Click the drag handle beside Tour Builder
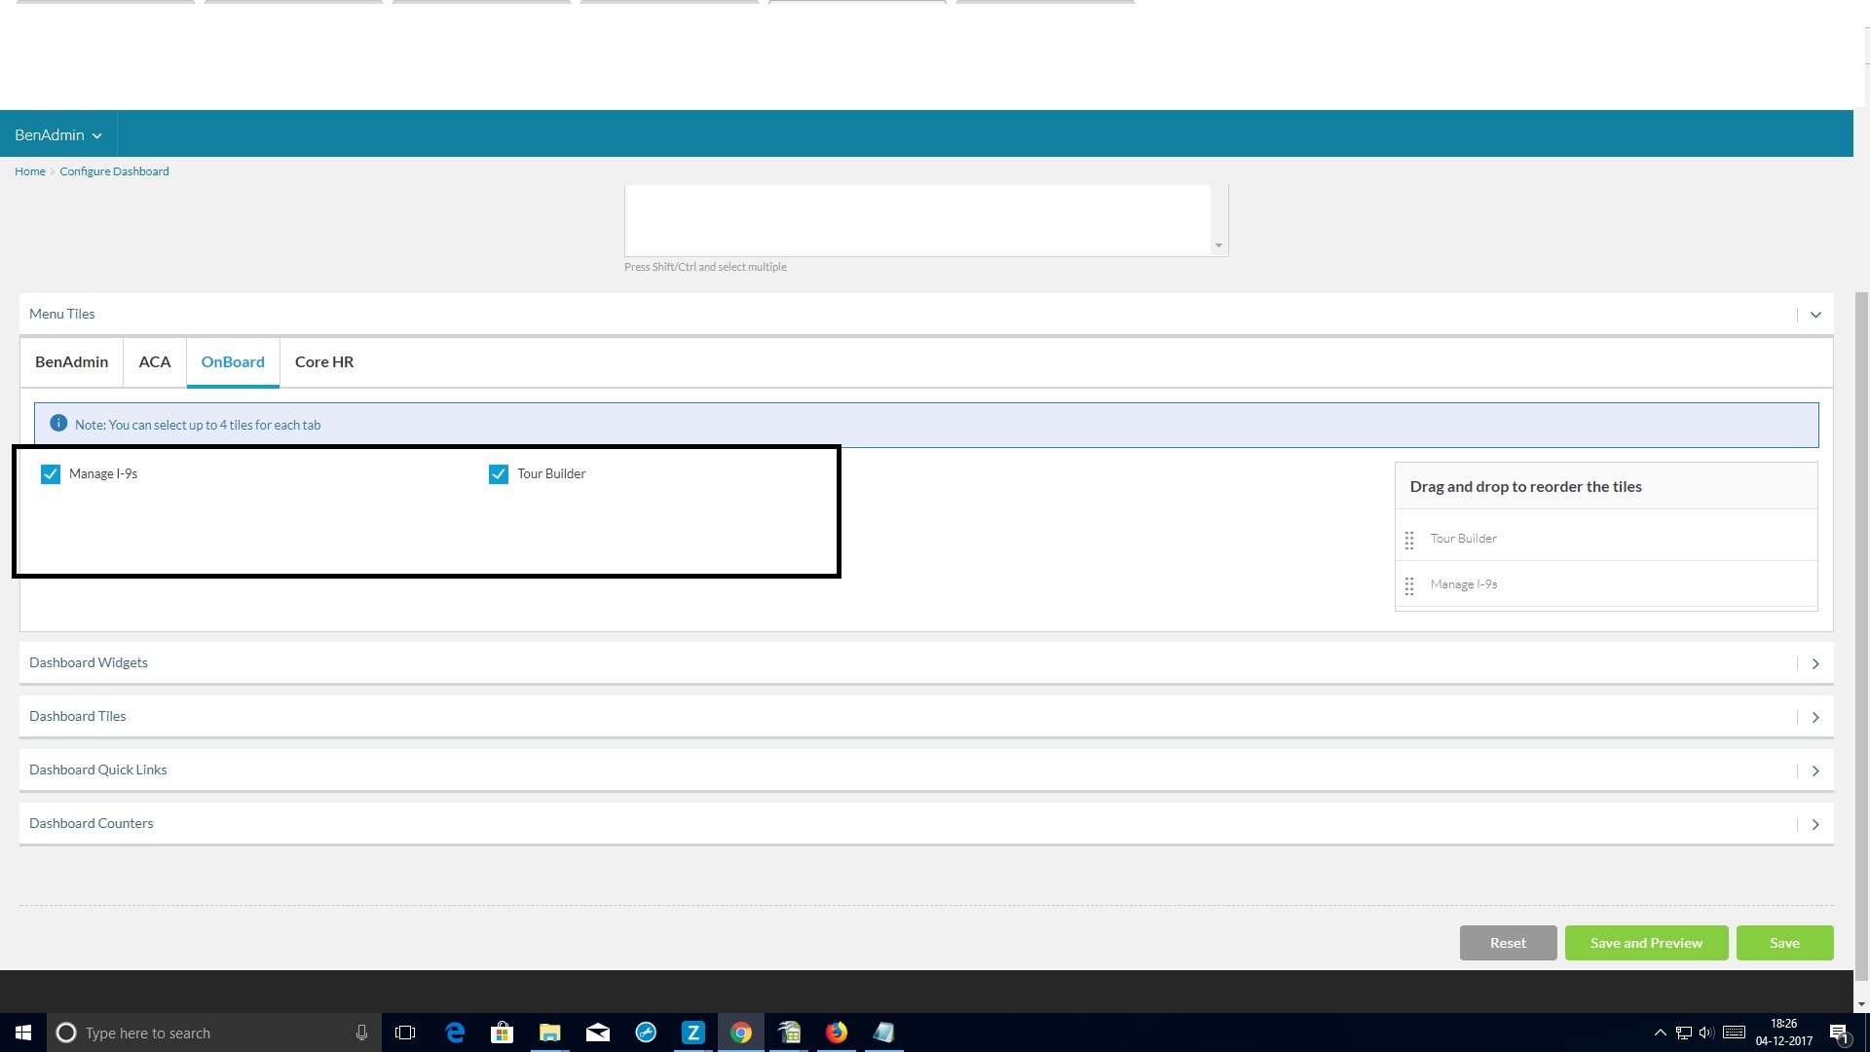Screen dimensions: 1870x1052 tap(1408, 540)
